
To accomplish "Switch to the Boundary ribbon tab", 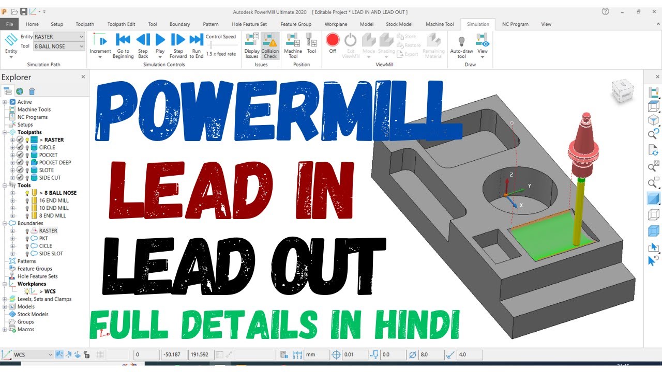I will click(179, 24).
